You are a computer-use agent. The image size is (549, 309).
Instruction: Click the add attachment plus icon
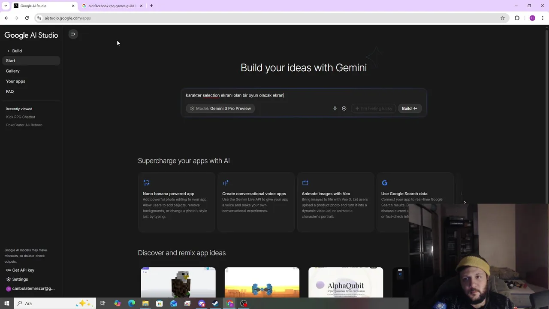[344, 109]
